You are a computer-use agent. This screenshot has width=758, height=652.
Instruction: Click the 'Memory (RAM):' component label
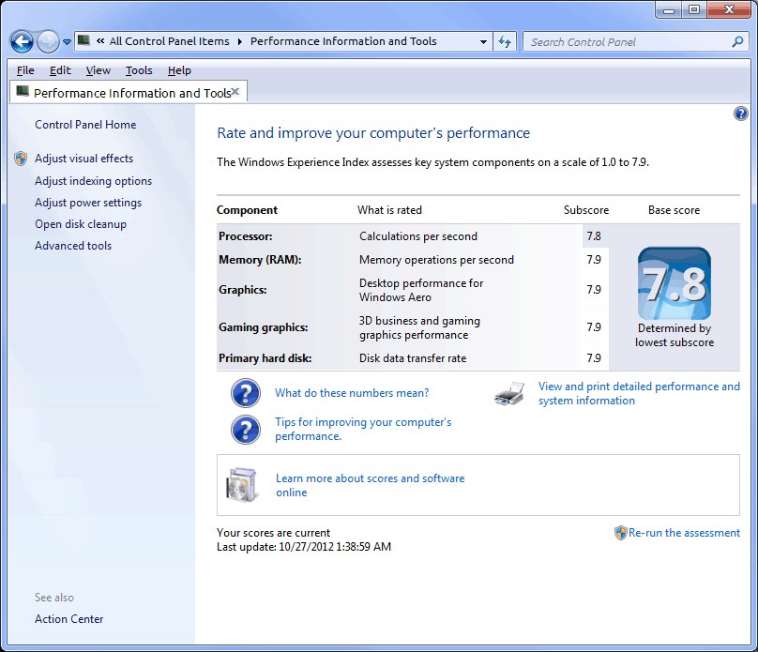point(260,260)
